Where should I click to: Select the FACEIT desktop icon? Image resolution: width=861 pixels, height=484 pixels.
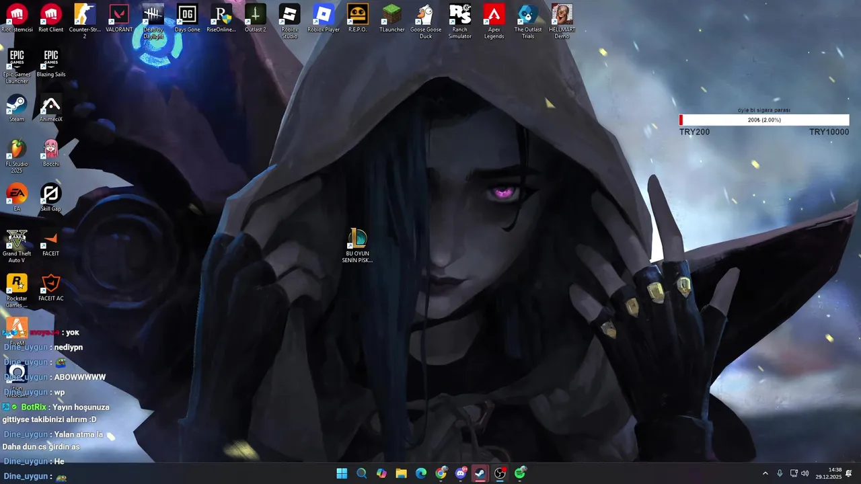tap(50, 243)
